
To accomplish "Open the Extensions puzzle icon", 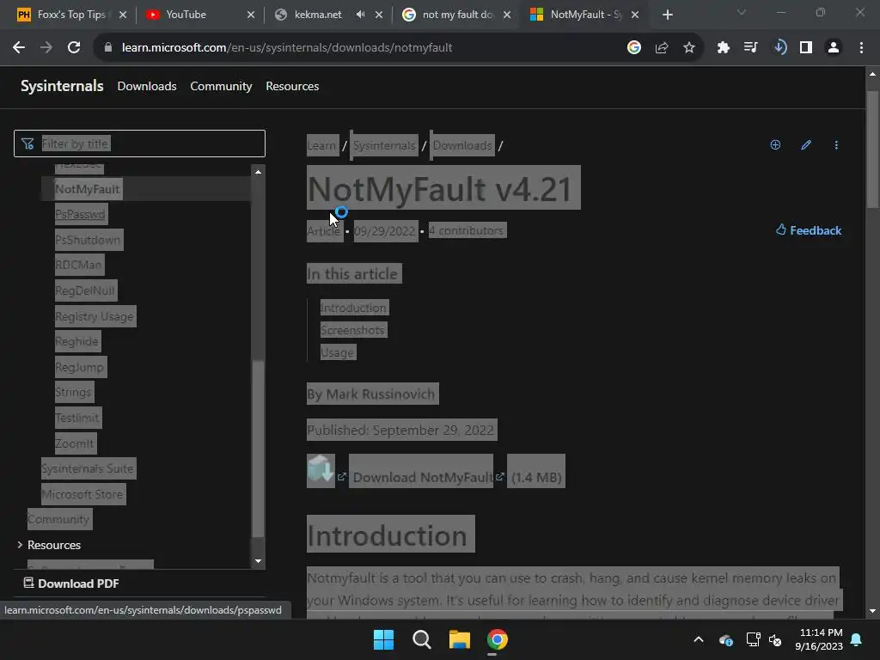I will [x=724, y=48].
